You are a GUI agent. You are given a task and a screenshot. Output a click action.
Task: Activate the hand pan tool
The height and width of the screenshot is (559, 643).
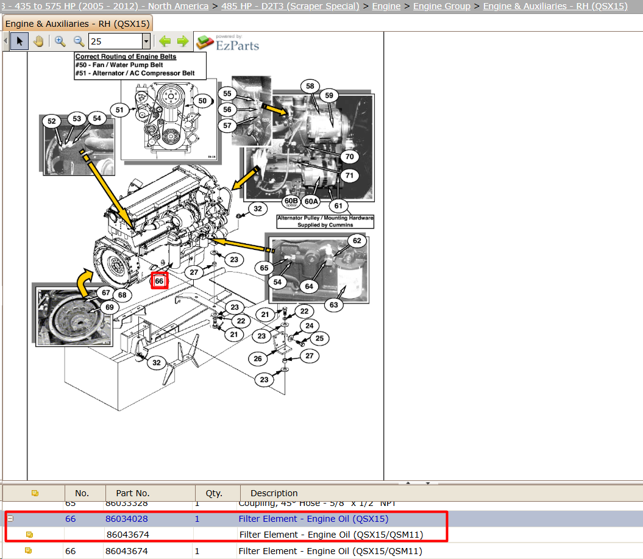tap(38, 41)
